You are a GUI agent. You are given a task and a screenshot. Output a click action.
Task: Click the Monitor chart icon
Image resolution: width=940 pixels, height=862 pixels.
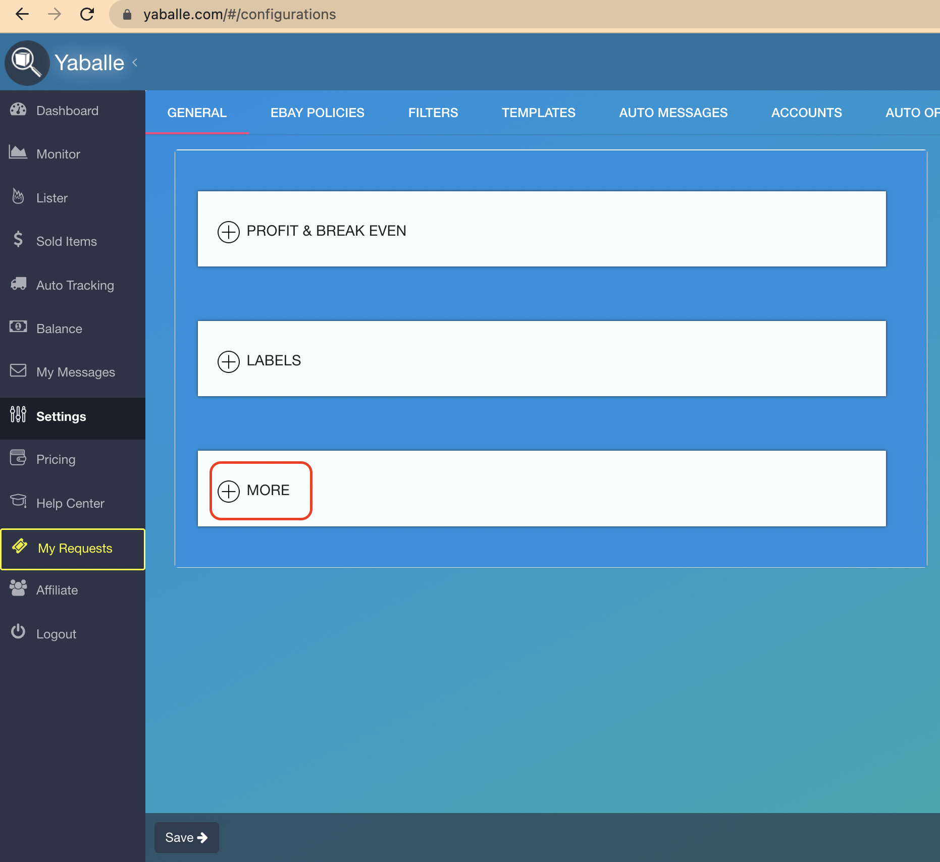[x=18, y=152]
